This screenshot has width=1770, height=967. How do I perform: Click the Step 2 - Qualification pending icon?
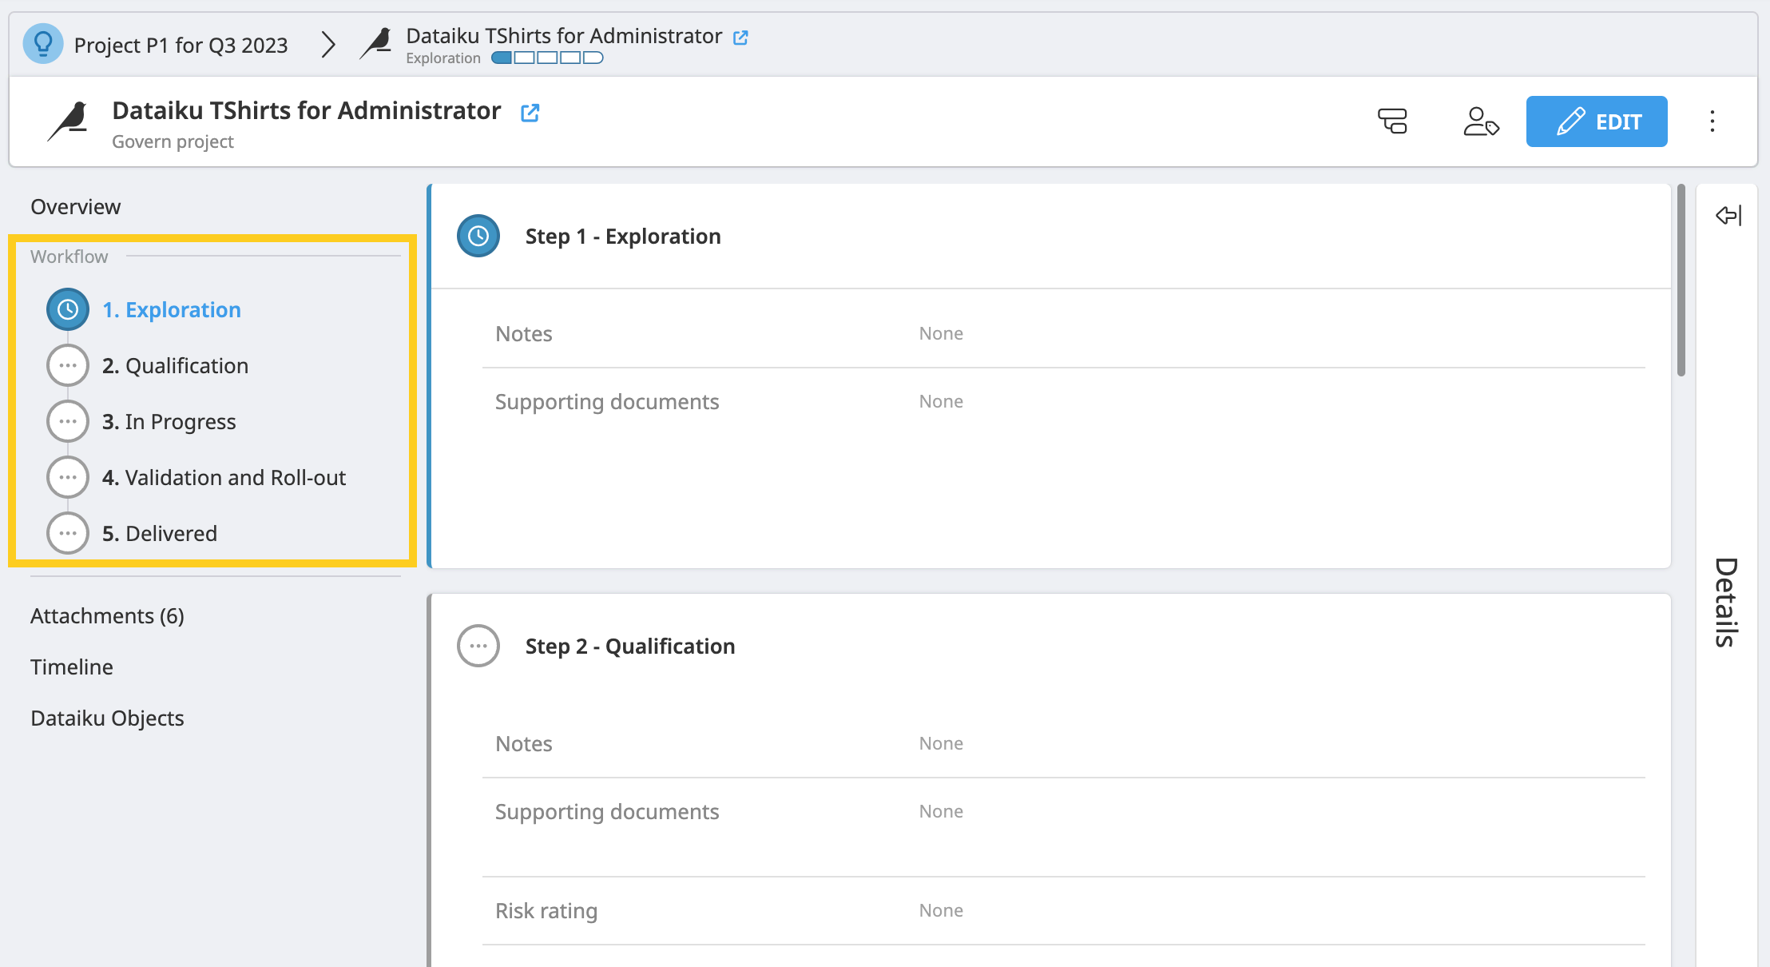point(478,647)
